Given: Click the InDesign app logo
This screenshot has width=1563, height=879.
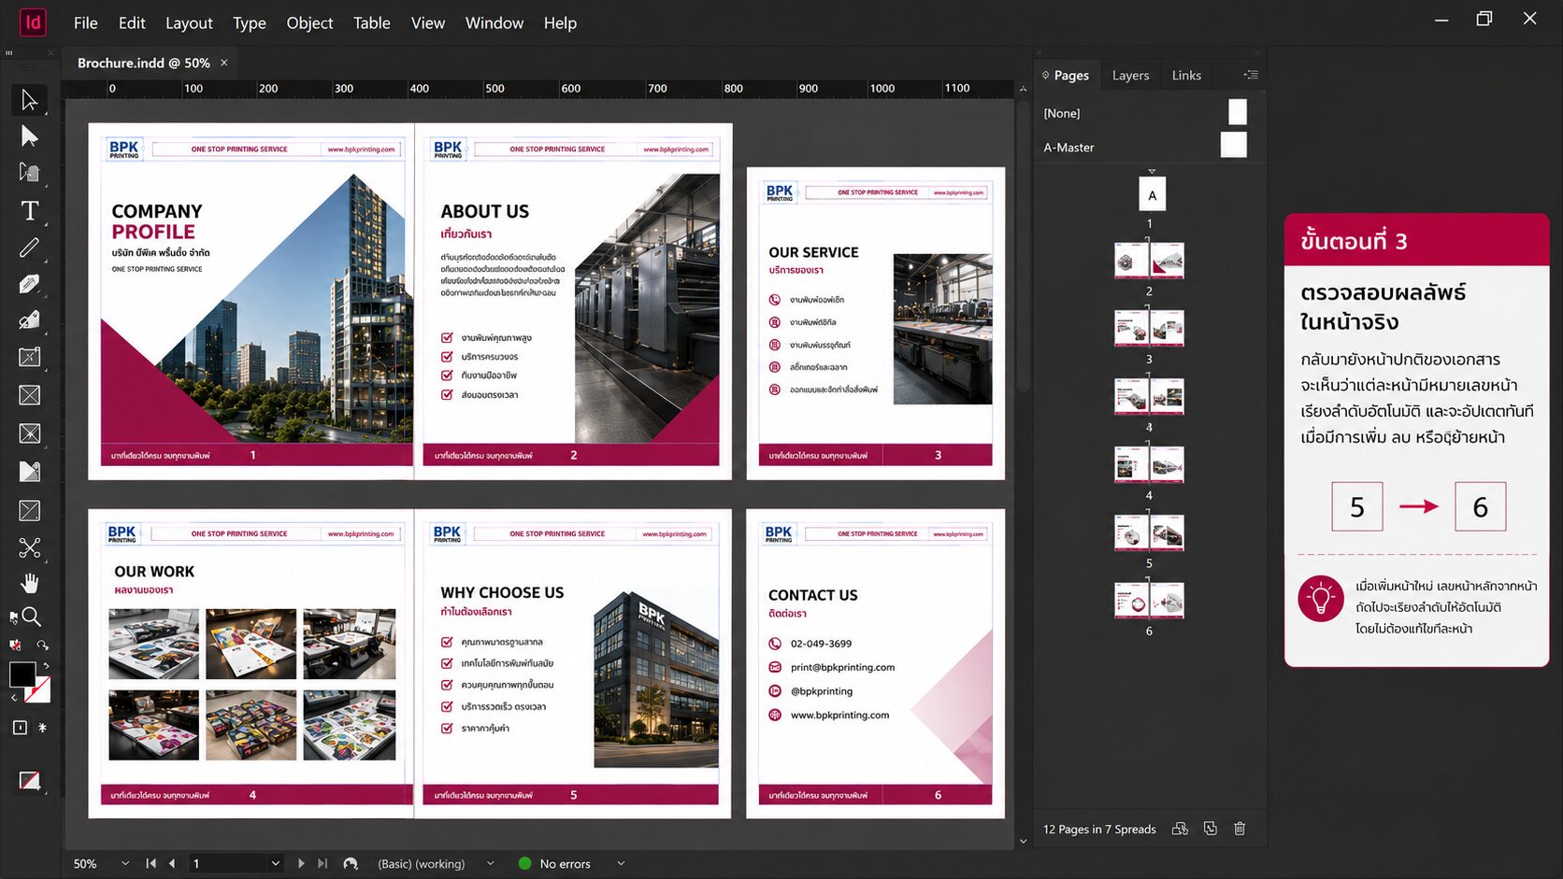Looking at the screenshot, I should pos(33,21).
